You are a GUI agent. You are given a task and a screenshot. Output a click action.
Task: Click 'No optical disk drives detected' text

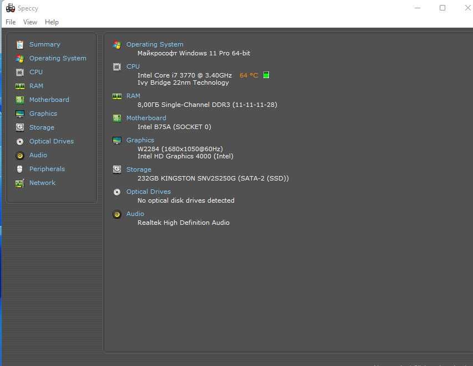point(186,200)
